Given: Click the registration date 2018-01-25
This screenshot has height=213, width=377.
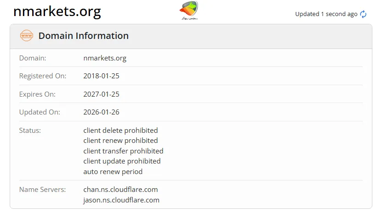Looking at the screenshot, I should (x=101, y=76).
